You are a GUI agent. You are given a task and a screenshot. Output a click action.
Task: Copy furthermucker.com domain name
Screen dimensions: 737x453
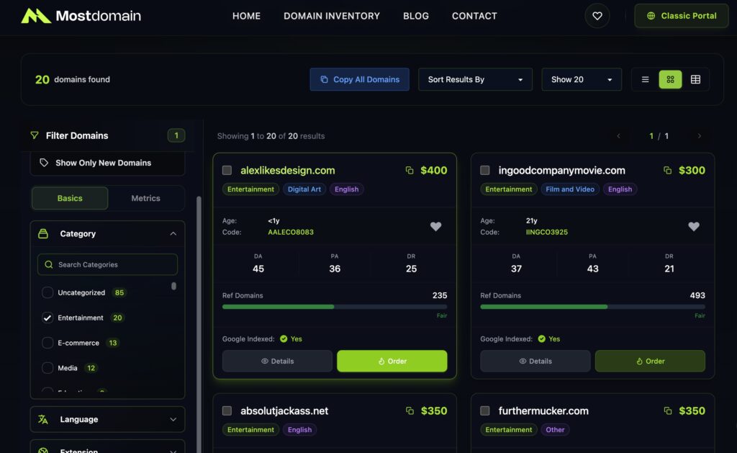coord(667,411)
